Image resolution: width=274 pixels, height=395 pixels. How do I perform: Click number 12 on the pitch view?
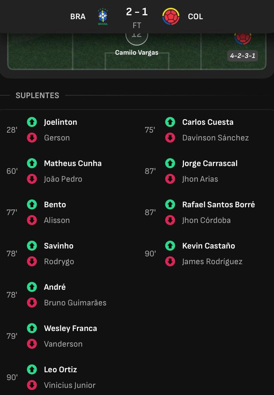point(136,34)
